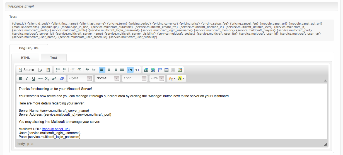Toggle center text alignment
This screenshot has height=155, width=343.
coord(109,70)
